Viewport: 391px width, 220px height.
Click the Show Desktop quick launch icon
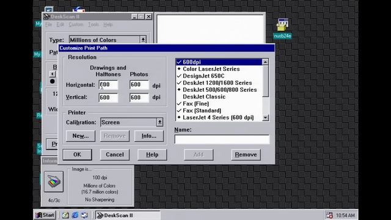coord(65,215)
